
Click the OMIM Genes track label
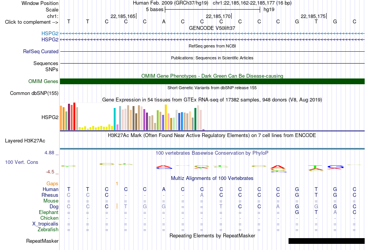click(x=43, y=81)
